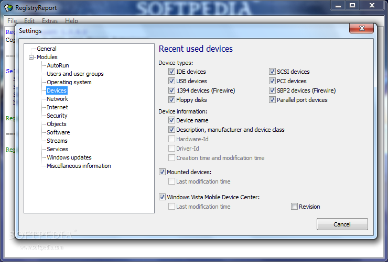Maximize the RegistryReport window

(352, 6)
